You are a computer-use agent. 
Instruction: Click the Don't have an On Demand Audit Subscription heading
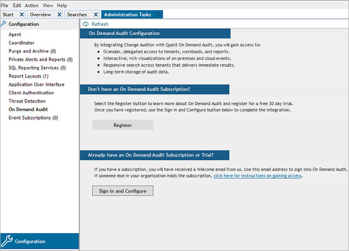point(155,89)
